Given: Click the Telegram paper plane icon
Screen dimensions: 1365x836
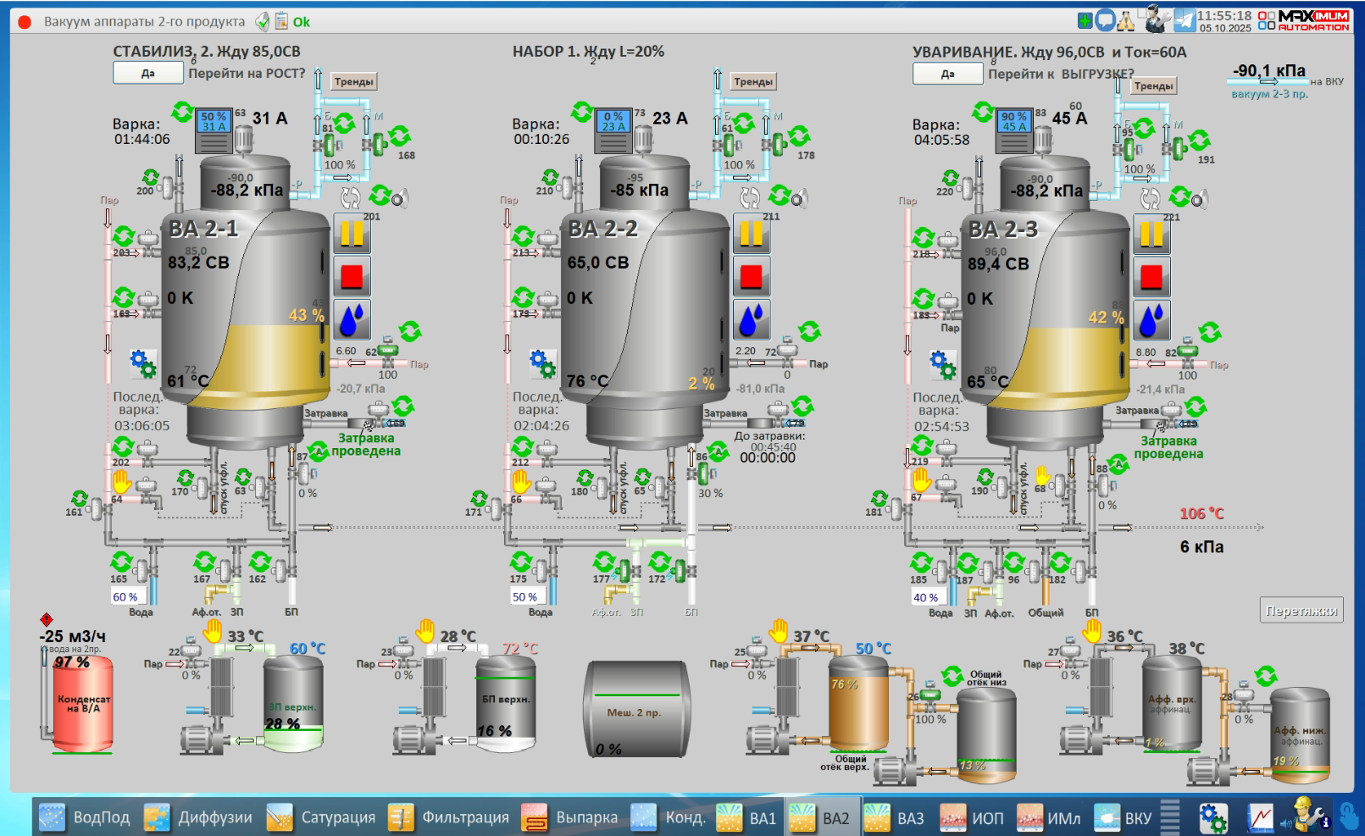Looking at the screenshot, I should (x=1185, y=20).
